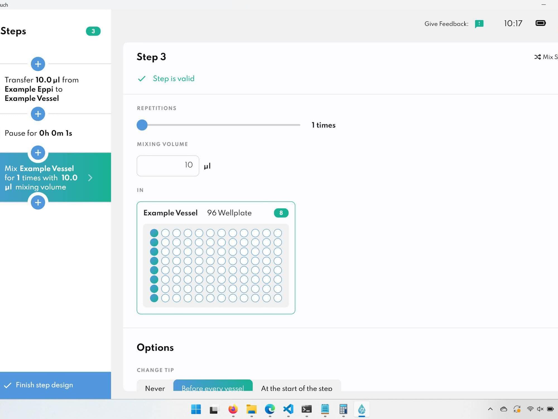Minimize the application window
Image resolution: width=558 pixels, height=419 pixels.
(543, 5)
